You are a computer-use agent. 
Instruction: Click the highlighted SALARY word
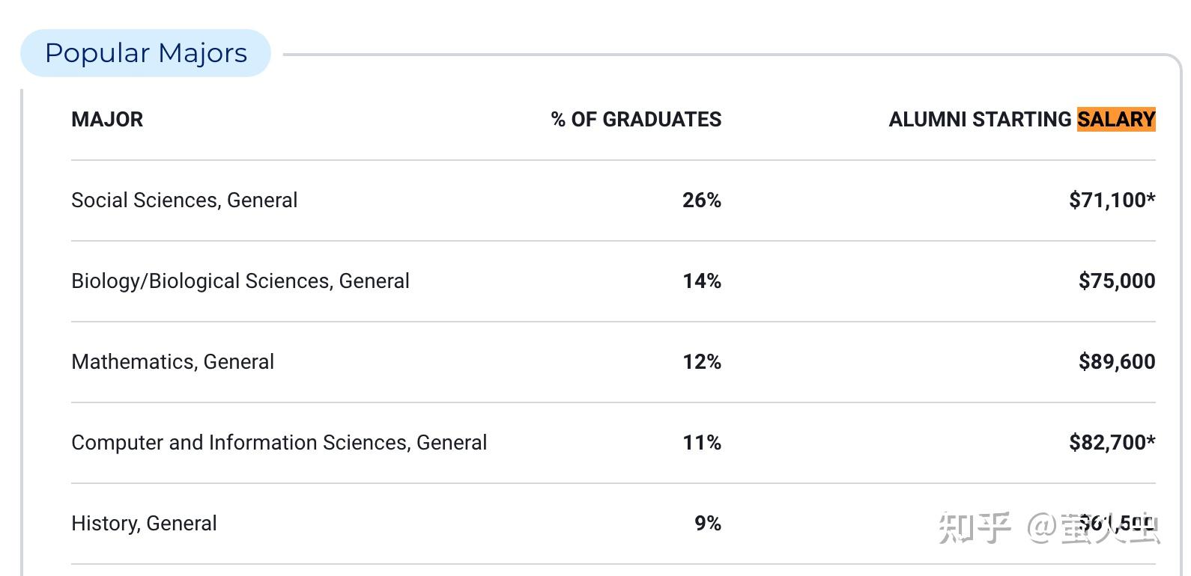[x=1116, y=120]
